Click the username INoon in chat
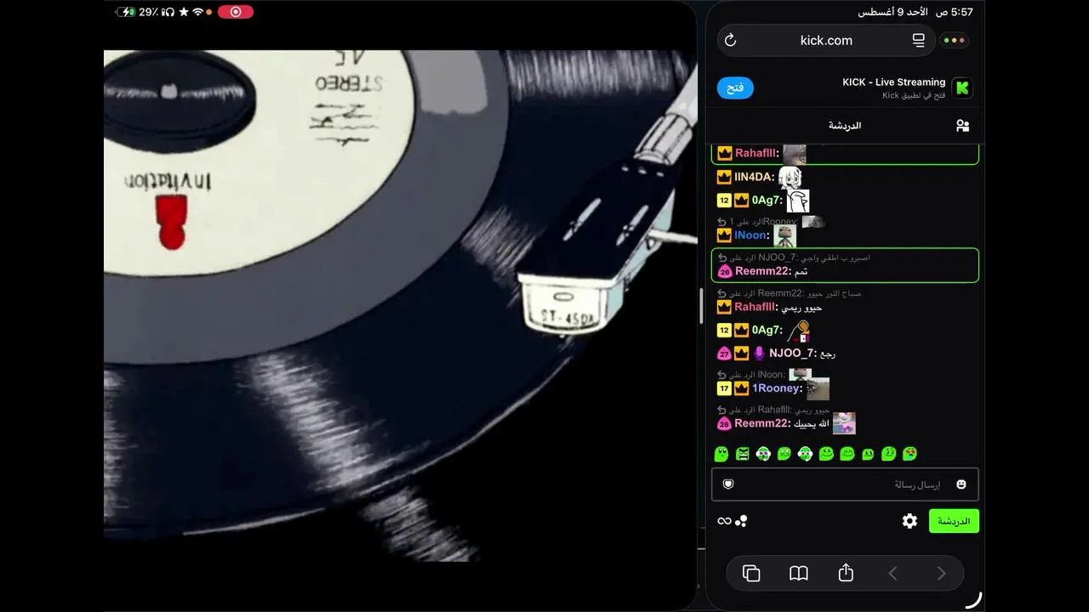 pos(751,235)
